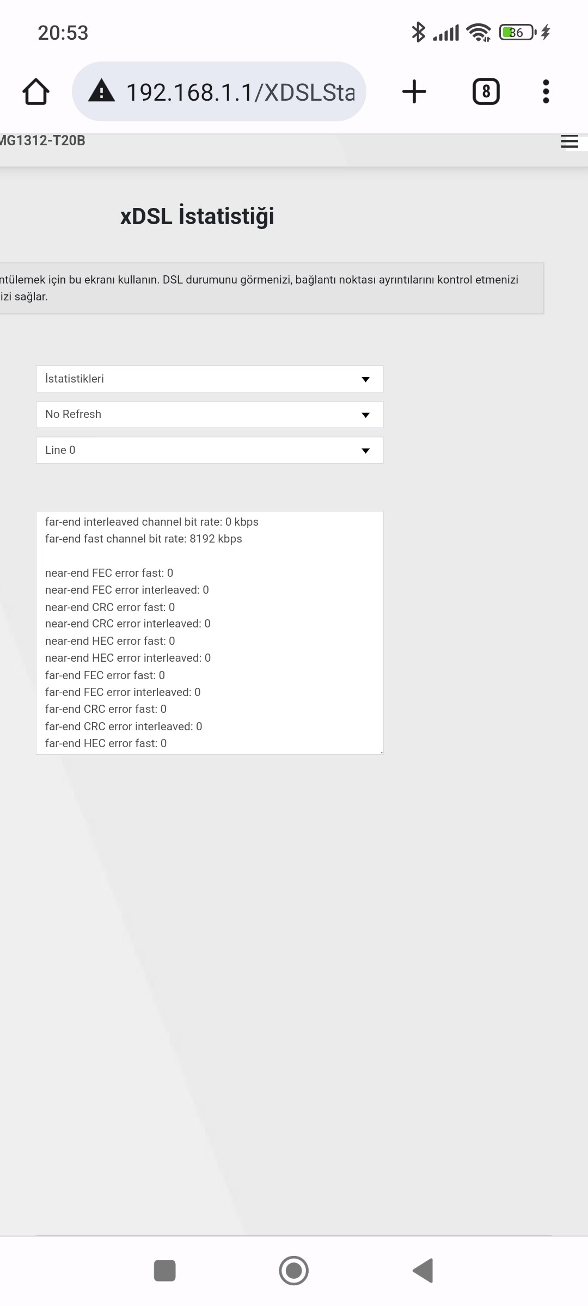Screen dimensions: 588x1306
Task: Open a new tab with plus icon
Action: [x=414, y=91]
